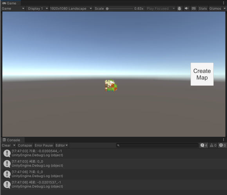Open the Gizmos dropdown arrow
Screen dimensions: 227x195
225,9
